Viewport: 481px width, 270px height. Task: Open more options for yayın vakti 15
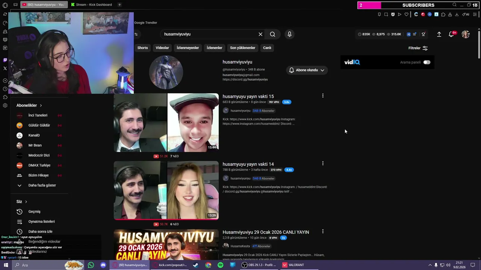pos(323,96)
